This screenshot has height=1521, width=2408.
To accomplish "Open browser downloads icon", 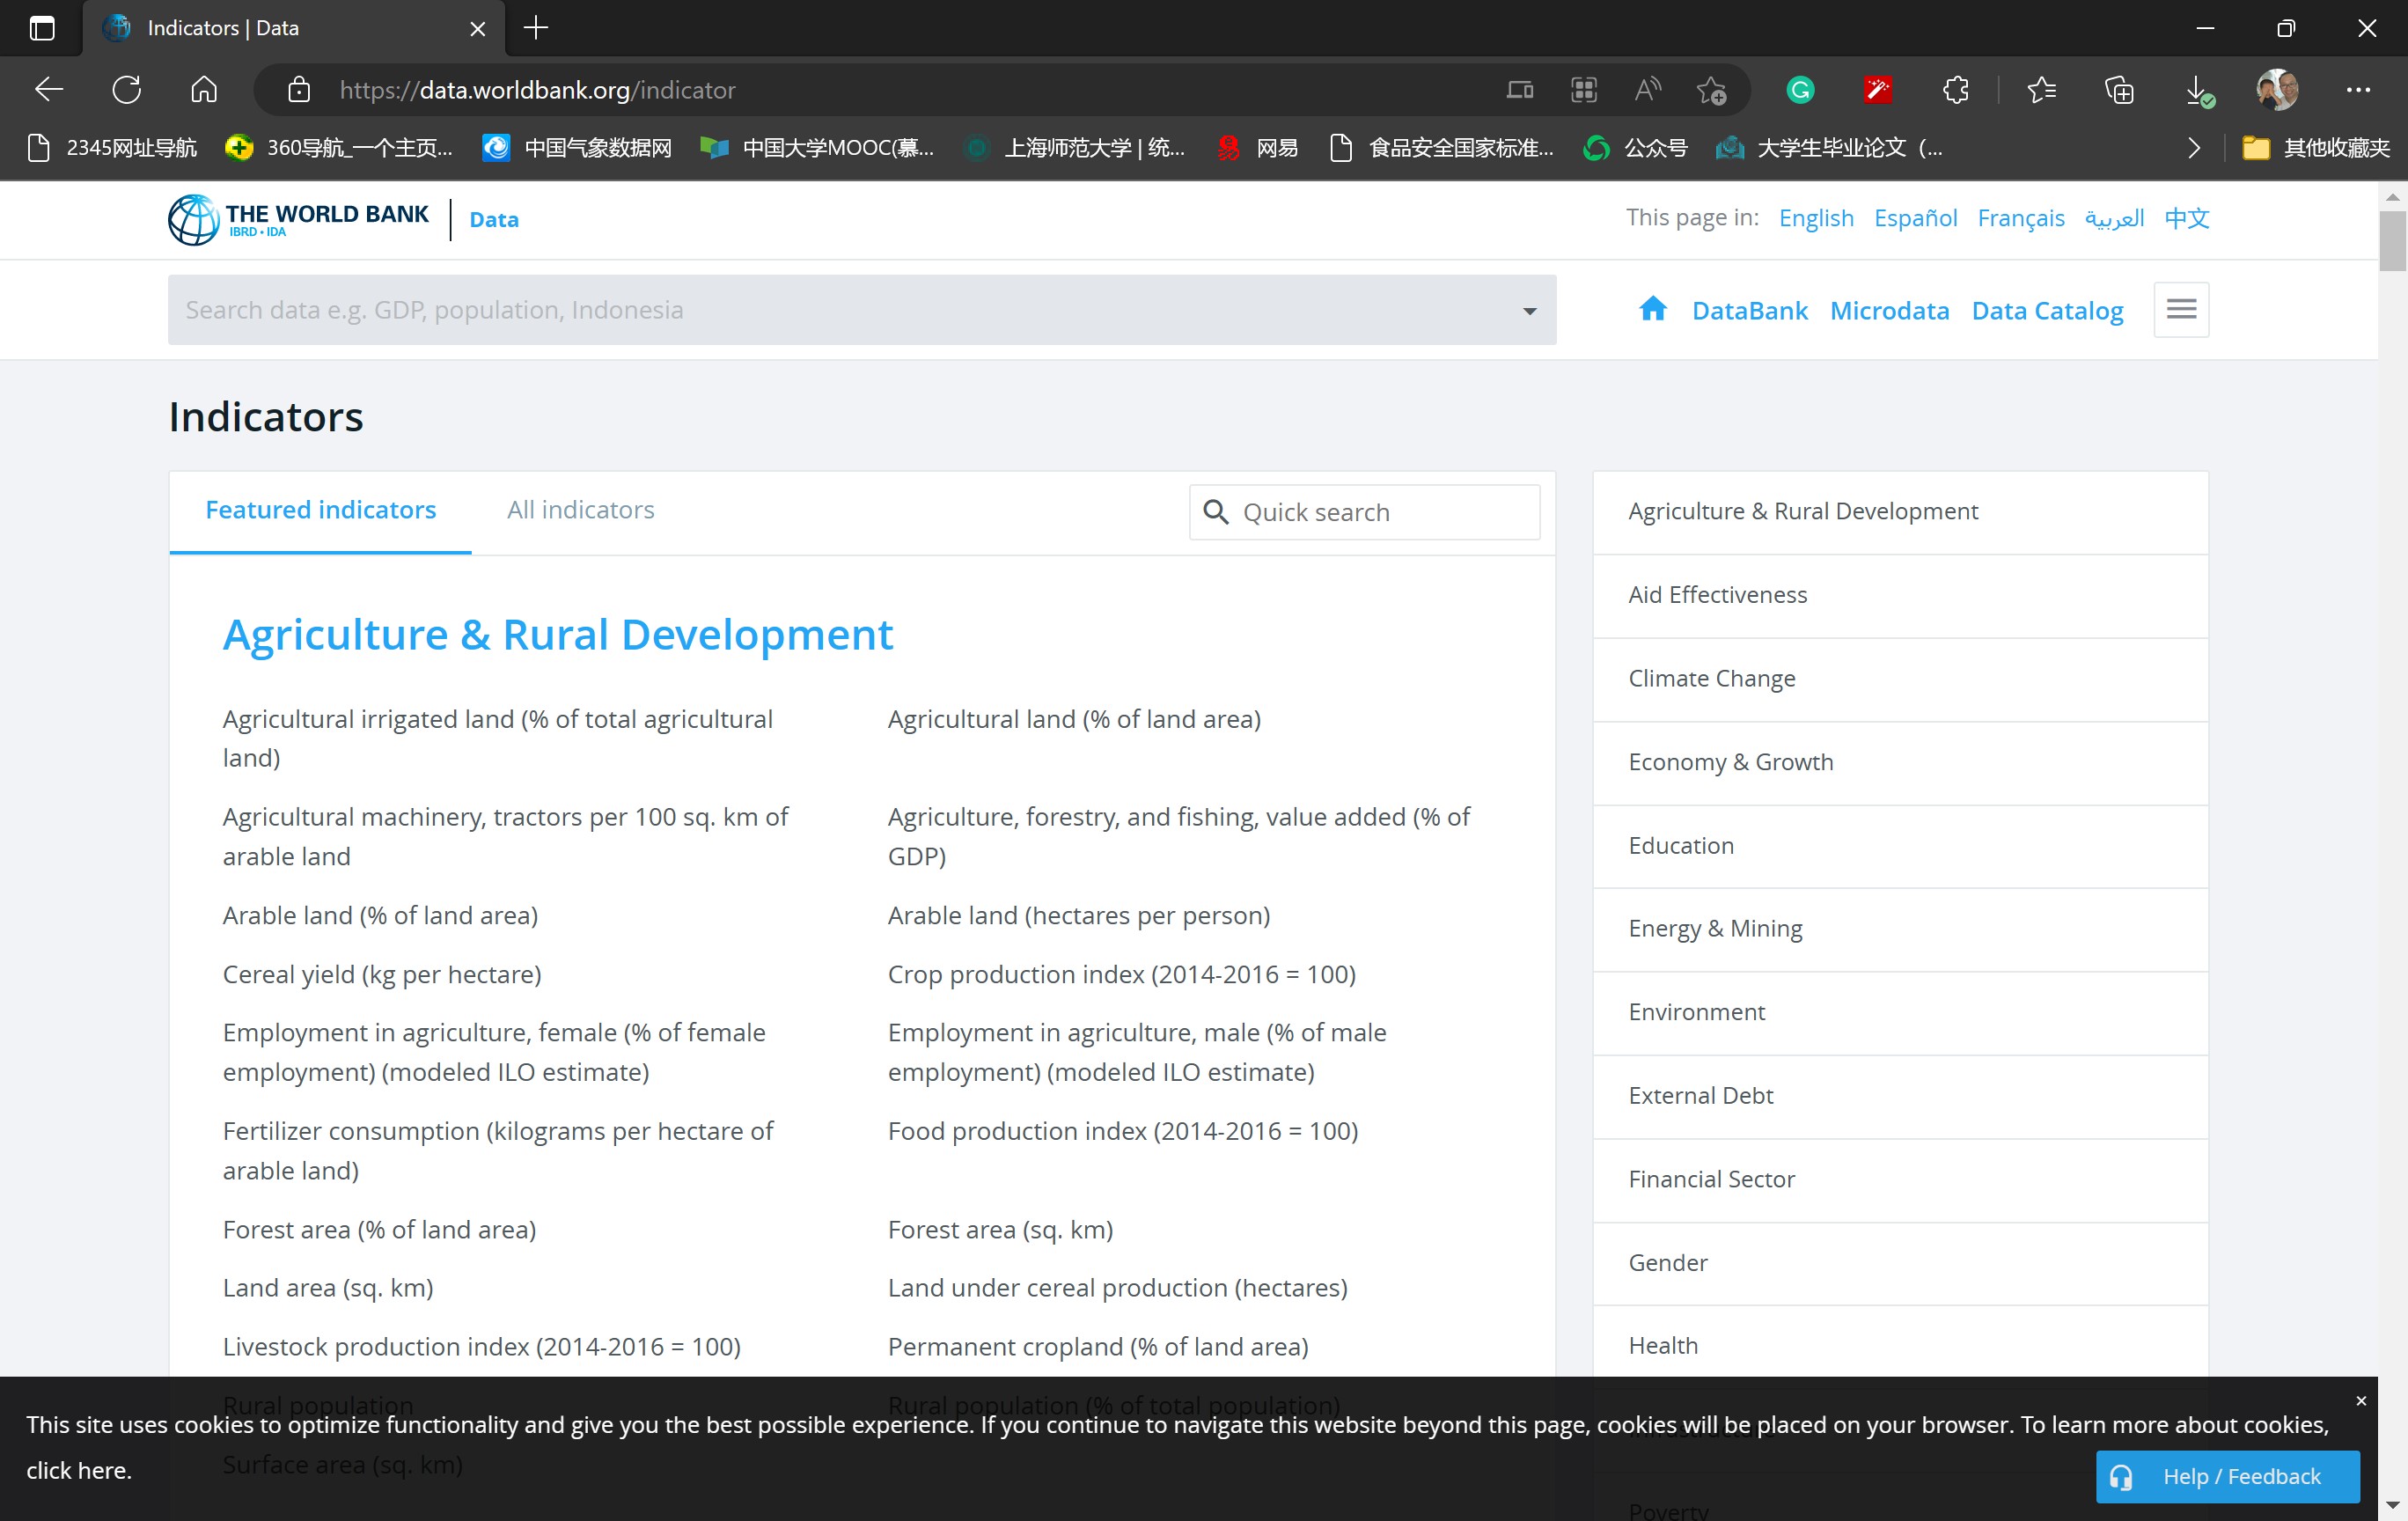I will tap(2197, 90).
